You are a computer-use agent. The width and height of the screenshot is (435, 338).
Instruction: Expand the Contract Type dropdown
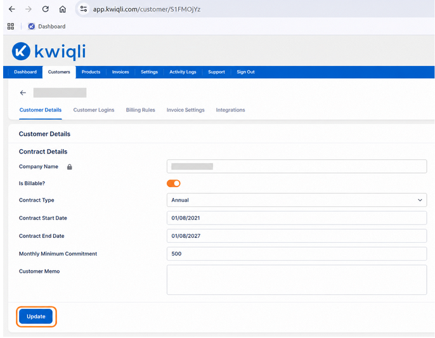[x=297, y=200]
